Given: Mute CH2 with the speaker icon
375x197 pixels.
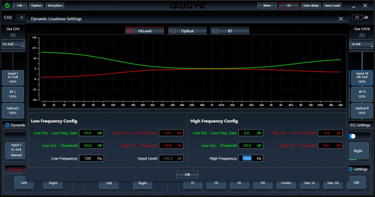Looking at the screenshot, I should click(x=21, y=17).
